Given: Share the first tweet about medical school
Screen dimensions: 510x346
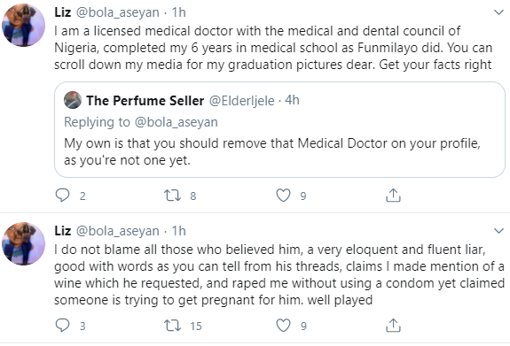Looking at the screenshot, I should pyautogui.click(x=393, y=195).
